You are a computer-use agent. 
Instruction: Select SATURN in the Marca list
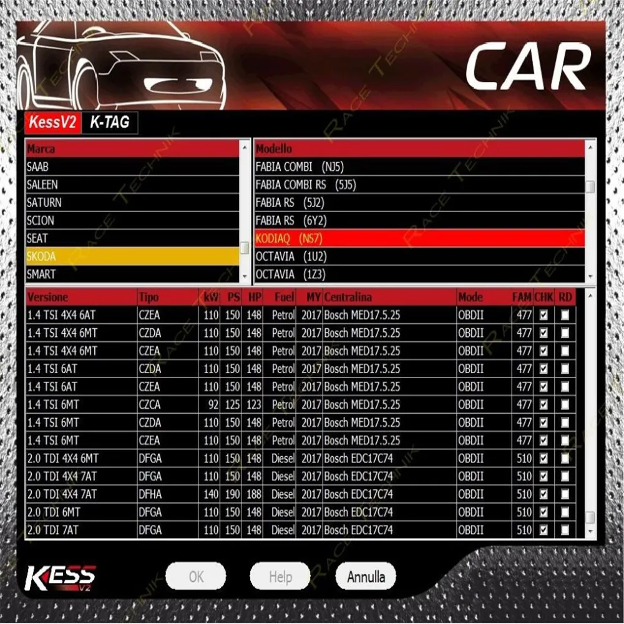(132, 203)
